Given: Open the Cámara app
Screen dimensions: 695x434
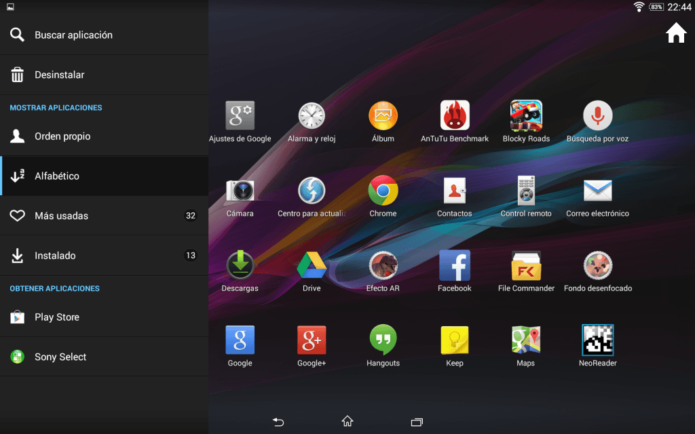Looking at the screenshot, I should (240, 191).
